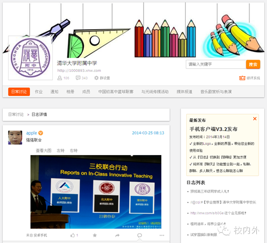
Task: Click 查看大图 to view large image
Action: point(44,151)
